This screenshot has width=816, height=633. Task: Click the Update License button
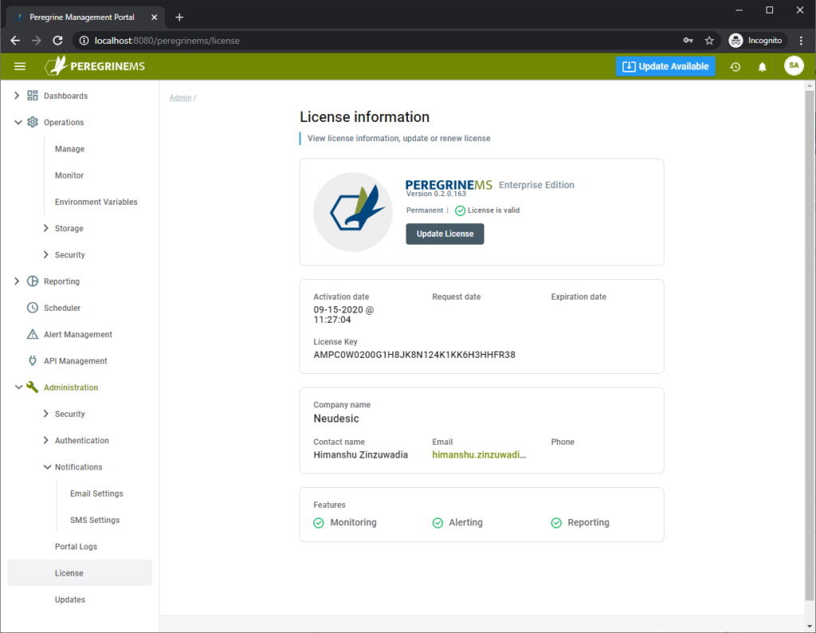(445, 234)
